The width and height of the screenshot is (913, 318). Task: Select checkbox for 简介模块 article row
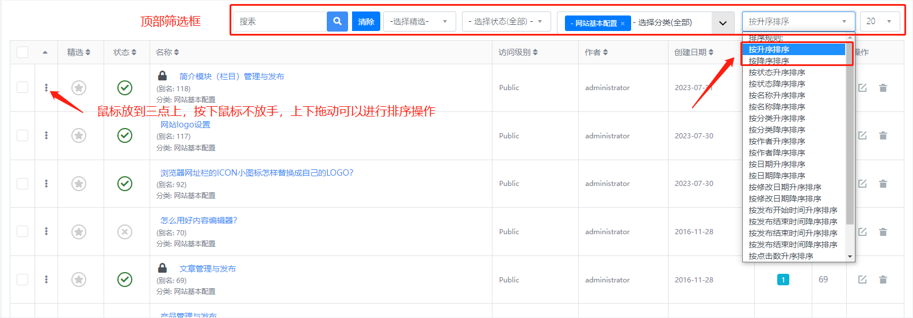[x=22, y=87]
